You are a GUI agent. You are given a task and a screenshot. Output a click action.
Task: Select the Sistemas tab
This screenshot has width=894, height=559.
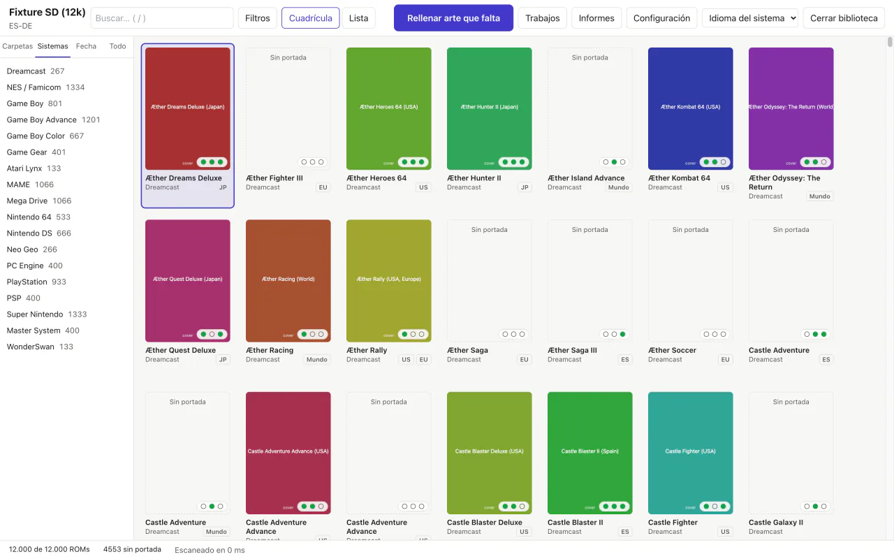(x=53, y=46)
